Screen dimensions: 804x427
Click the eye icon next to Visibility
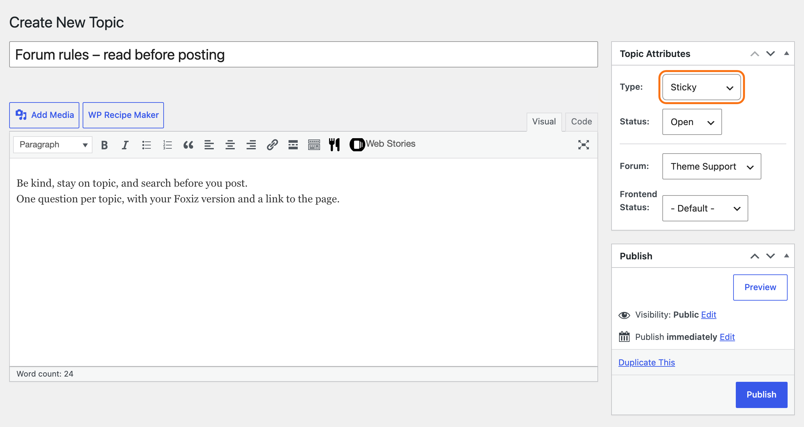point(624,315)
